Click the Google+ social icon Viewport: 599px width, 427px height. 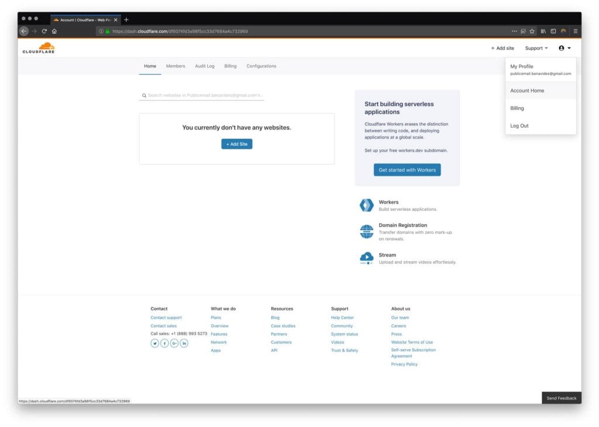(174, 343)
